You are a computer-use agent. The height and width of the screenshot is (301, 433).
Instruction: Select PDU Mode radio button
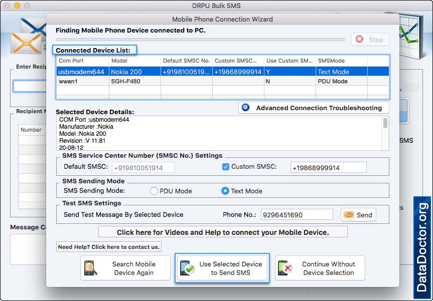(154, 191)
